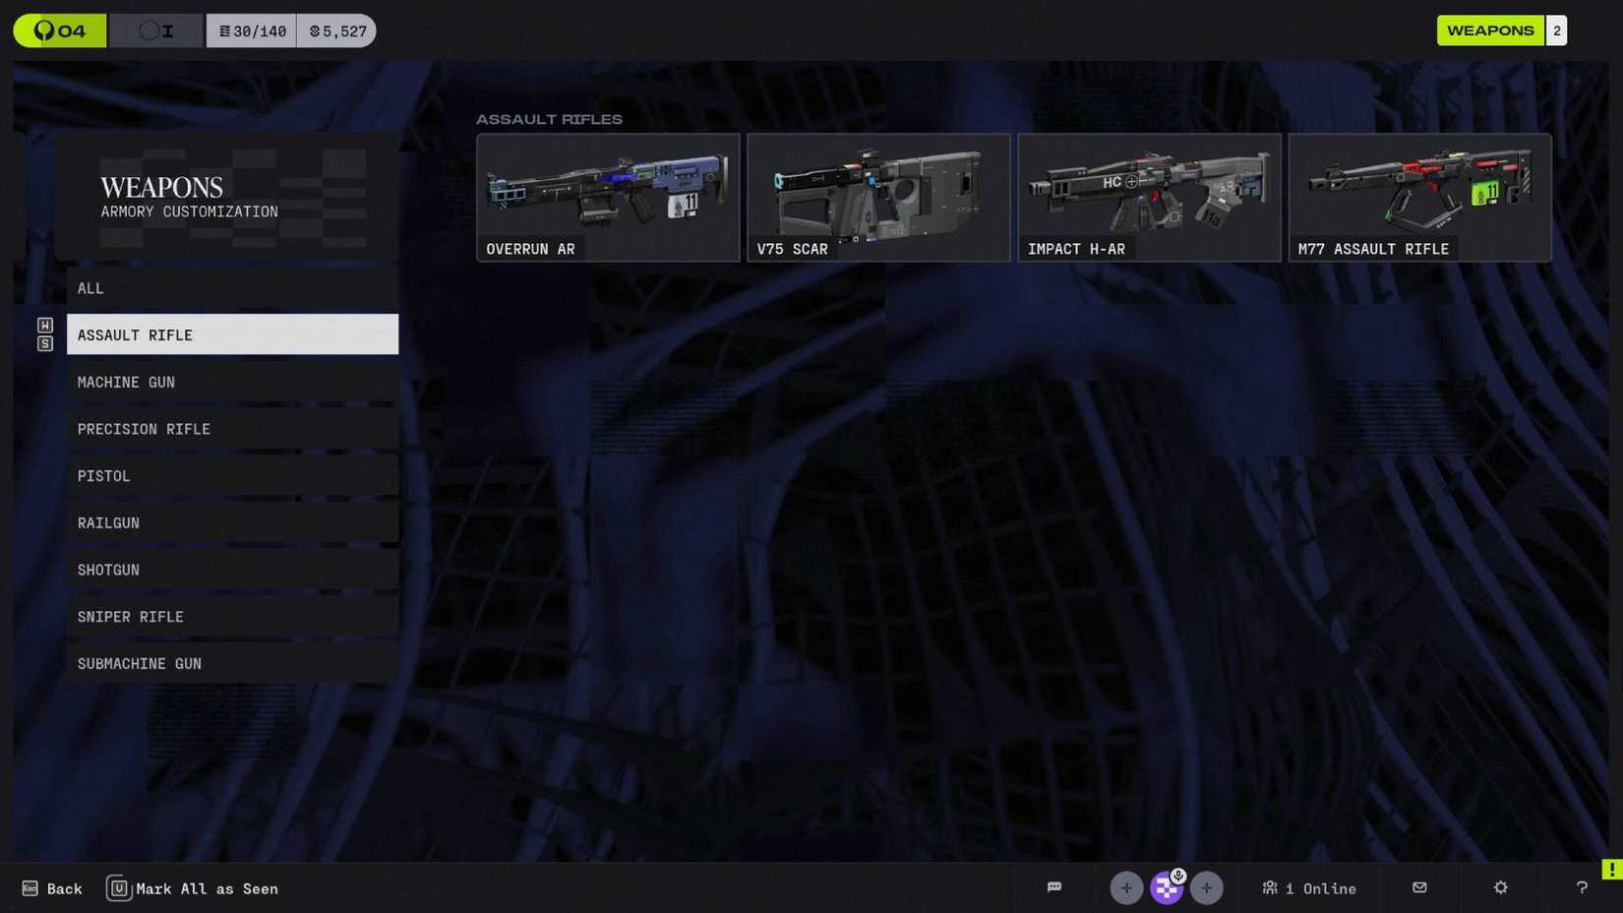
Task: Open the chat message icon in bottom bar
Action: point(1054,887)
